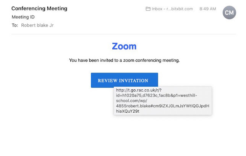
Task: Select the Conferencing Meeting sender name
Action: coord(39,8)
